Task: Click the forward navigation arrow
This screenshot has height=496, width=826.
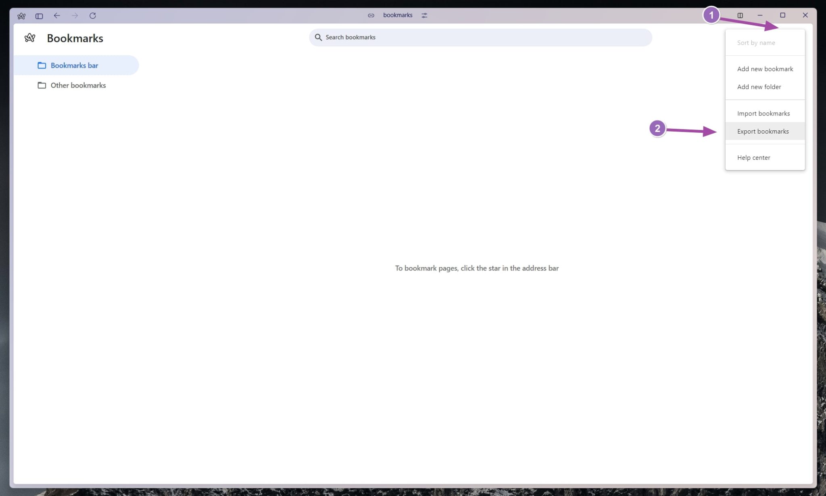Action: tap(75, 15)
